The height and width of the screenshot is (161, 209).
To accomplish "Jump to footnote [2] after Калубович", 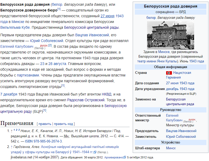I will click(x=50, y=45).
